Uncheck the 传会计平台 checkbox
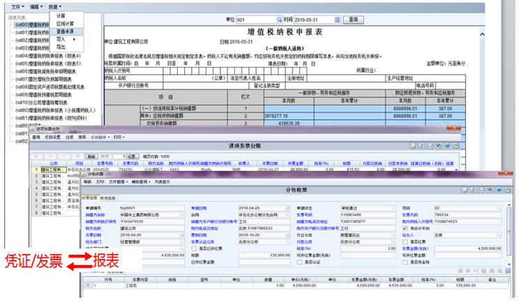Image resolution: width=521 pixels, height=302 pixels. click(405, 228)
